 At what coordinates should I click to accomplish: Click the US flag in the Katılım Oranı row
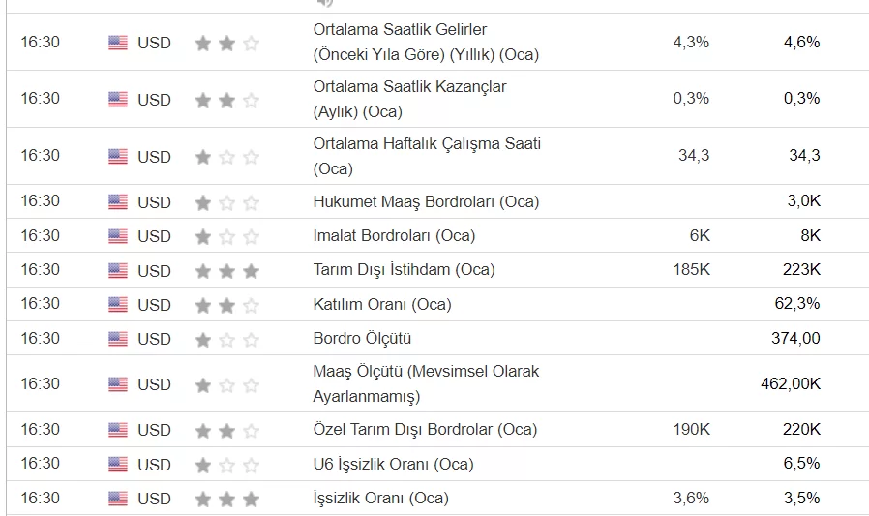click(118, 305)
